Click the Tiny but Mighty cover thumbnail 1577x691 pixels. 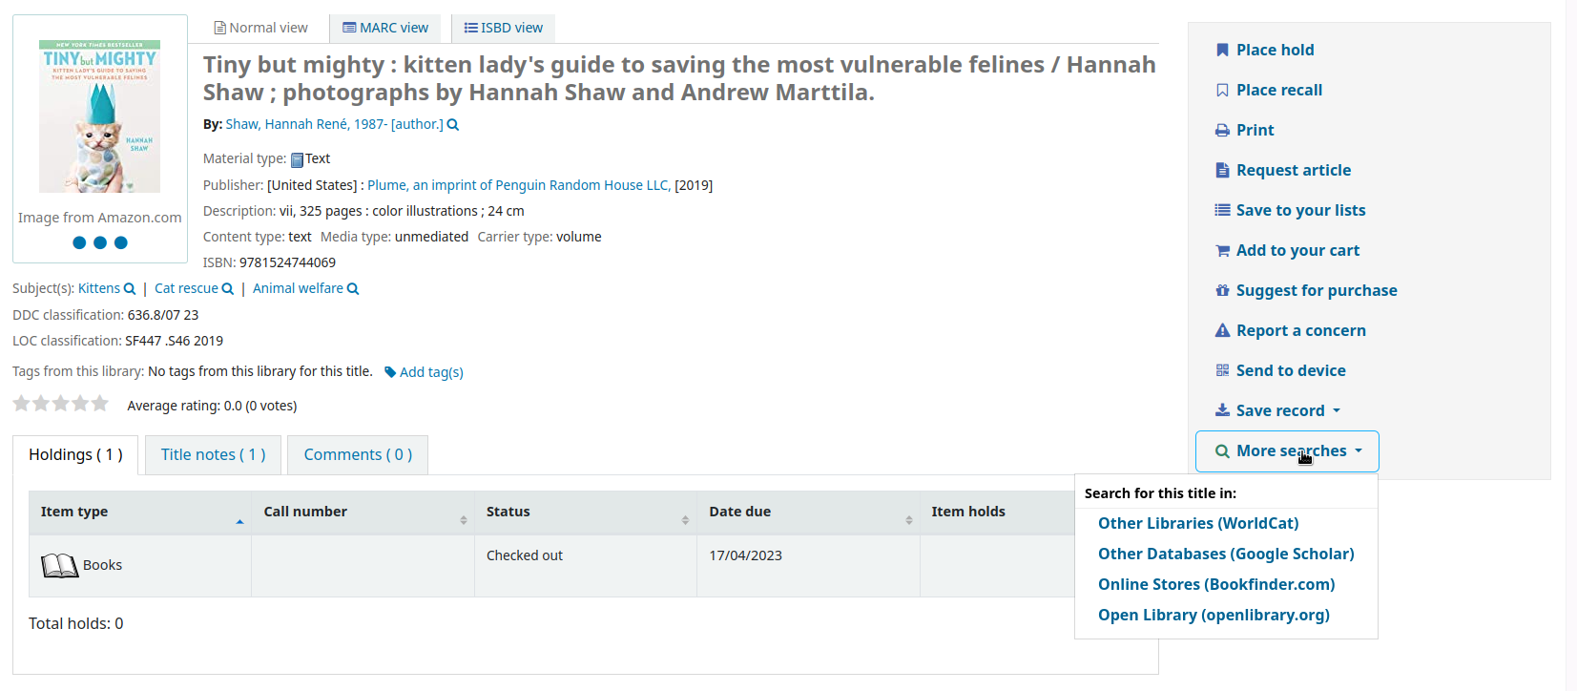tap(99, 115)
